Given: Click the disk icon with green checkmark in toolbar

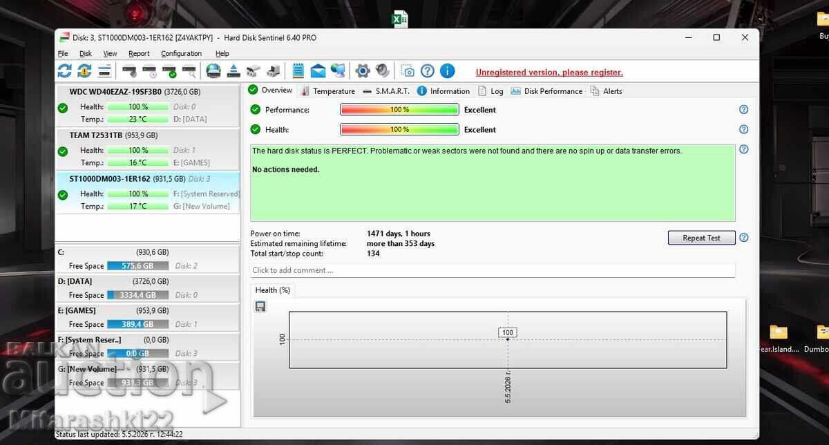Looking at the screenshot, I should (170, 70).
